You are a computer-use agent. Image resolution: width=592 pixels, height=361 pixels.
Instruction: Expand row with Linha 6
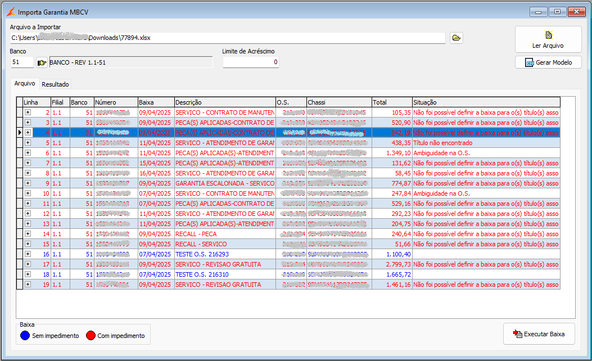28,153
